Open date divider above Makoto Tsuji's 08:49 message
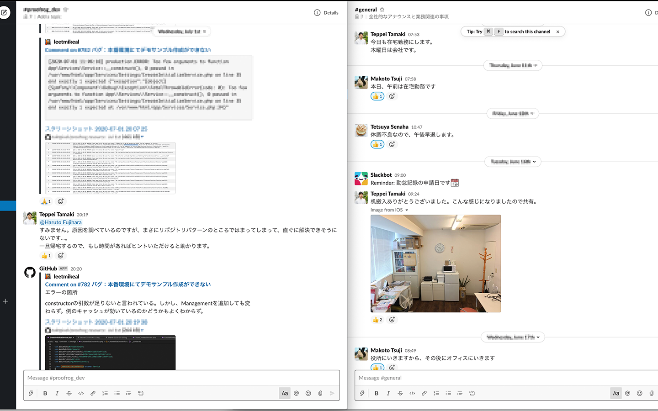The width and height of the screenshot is (658, 411). click(513, 337)
